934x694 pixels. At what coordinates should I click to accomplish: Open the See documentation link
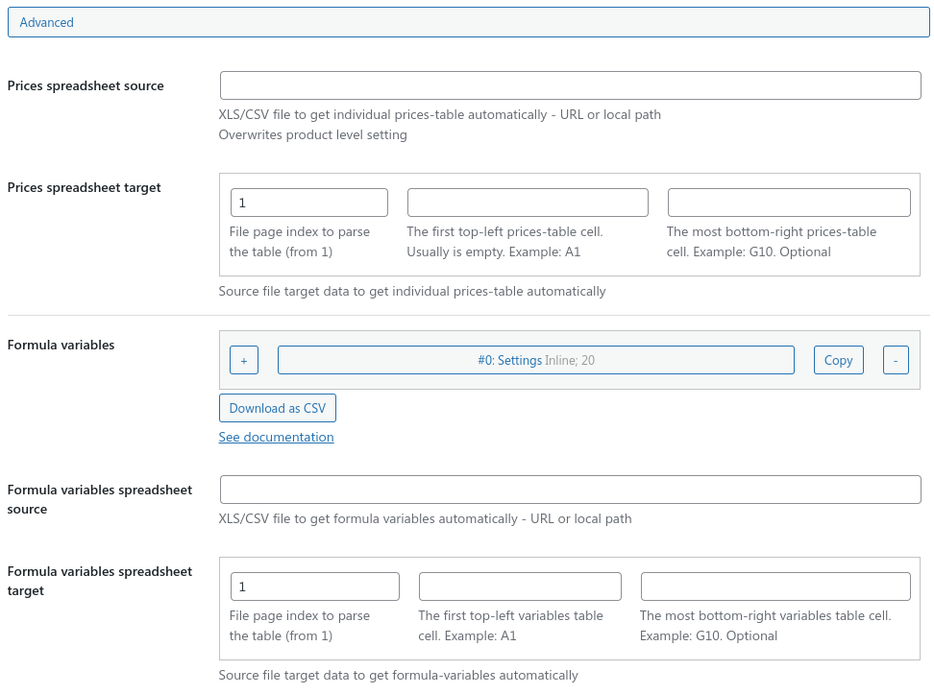(276, 437)
